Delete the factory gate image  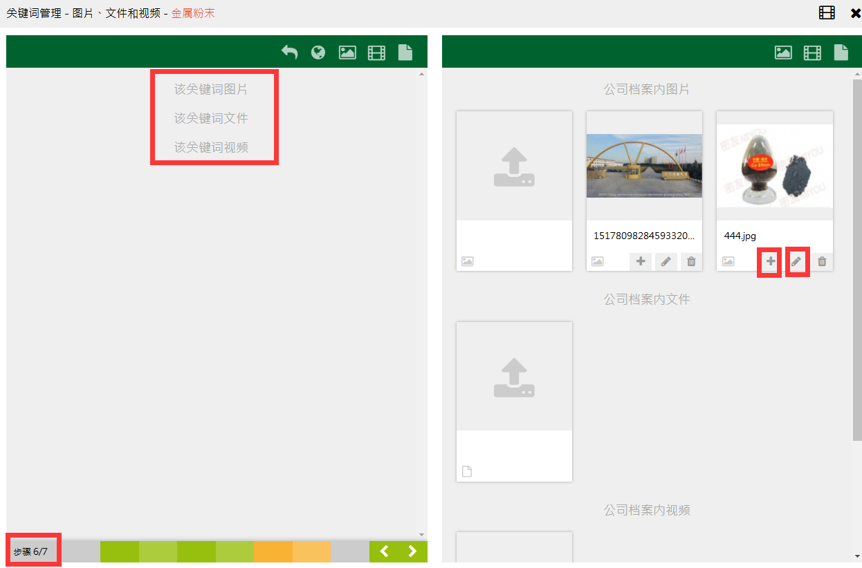pyautogui.click(x=691, y=262)
